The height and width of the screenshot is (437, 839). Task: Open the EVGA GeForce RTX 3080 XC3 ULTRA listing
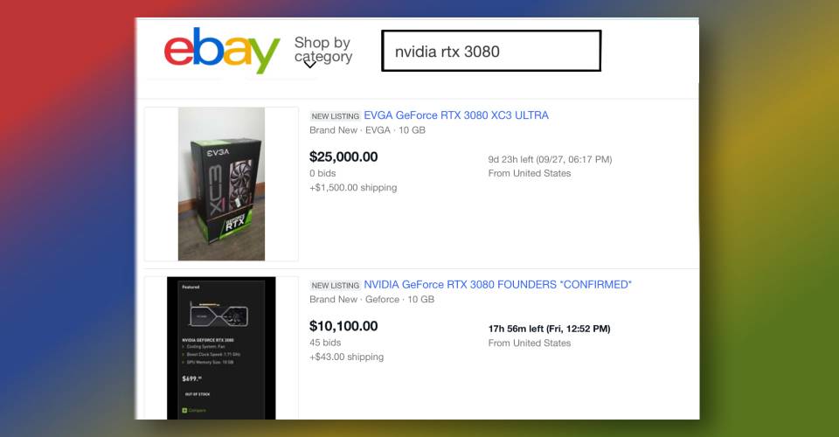456,115
